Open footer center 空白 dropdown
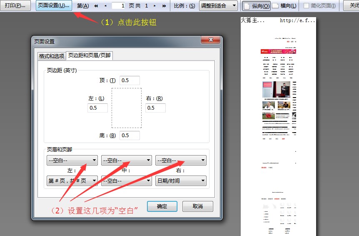This screenshot has height=236, width=359. tap(126, 181)
